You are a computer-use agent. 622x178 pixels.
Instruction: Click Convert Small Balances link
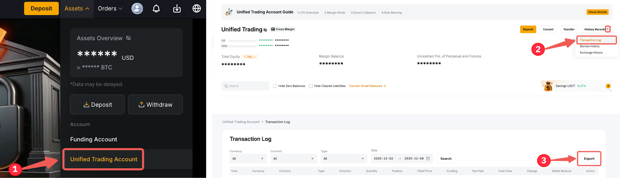(x=367, y=86)
